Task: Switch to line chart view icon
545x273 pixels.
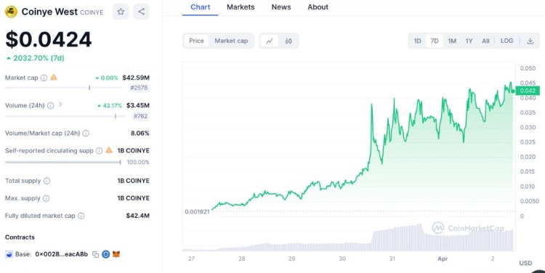Action: point(270,41)
